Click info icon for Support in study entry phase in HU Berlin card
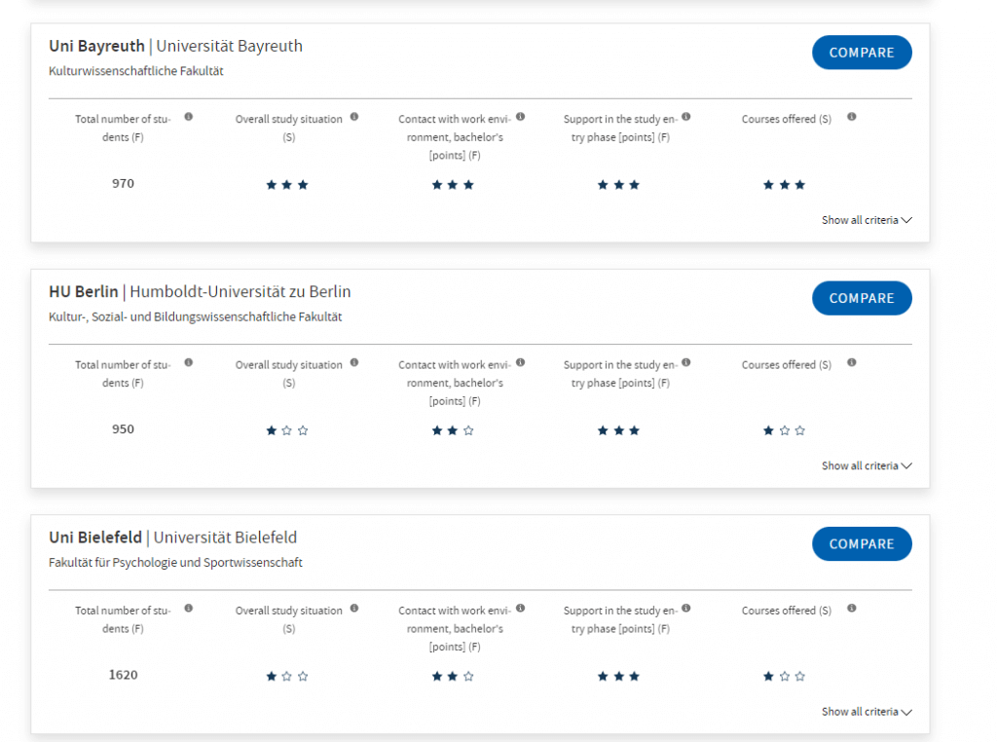Image resolution: width=997 pixels, height=742 pixels. click(x=686, y=362)
